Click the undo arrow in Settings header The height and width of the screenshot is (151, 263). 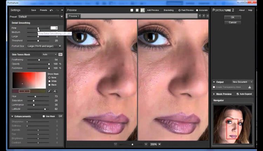coord(52,10)
